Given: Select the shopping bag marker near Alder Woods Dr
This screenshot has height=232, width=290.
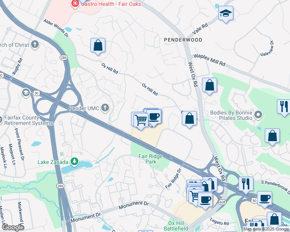Looking at the screenshot, I should (x=98, y=46).
